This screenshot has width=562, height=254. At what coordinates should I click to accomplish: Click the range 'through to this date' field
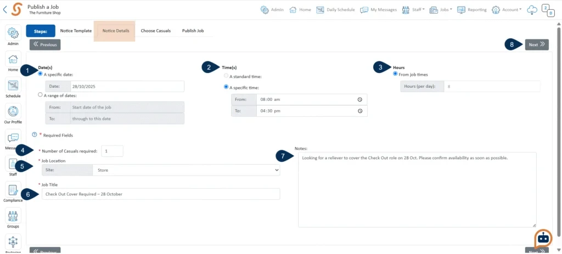tap(127, 118)
